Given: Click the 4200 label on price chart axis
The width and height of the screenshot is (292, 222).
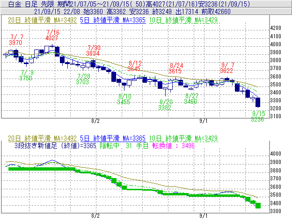Looking at the screenshot, I should (x=276, y=28).
